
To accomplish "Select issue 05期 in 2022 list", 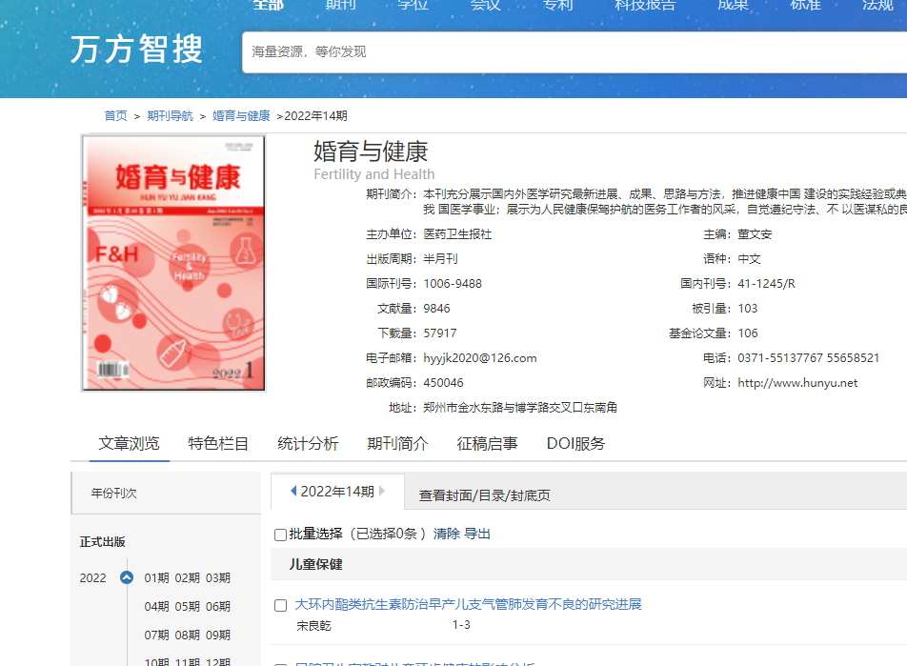I will (x=188, y=607).
